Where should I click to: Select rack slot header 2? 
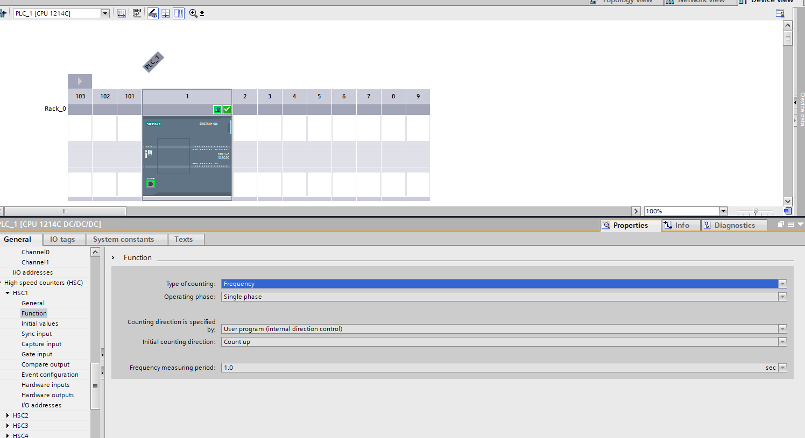(245, 96)
